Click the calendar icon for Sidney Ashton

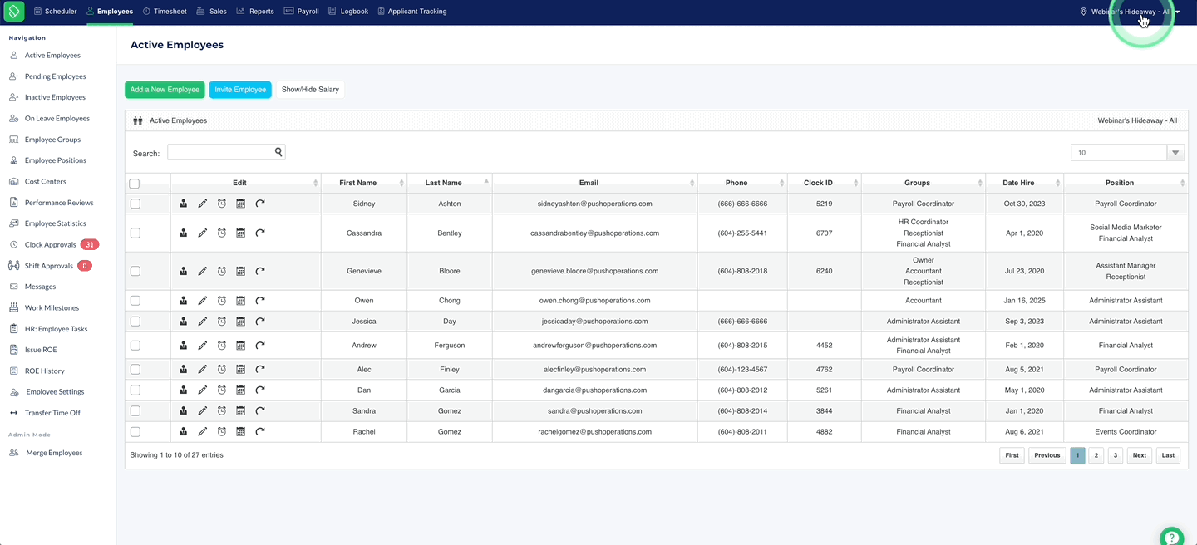pyautogui.click(x=241, y=204)
